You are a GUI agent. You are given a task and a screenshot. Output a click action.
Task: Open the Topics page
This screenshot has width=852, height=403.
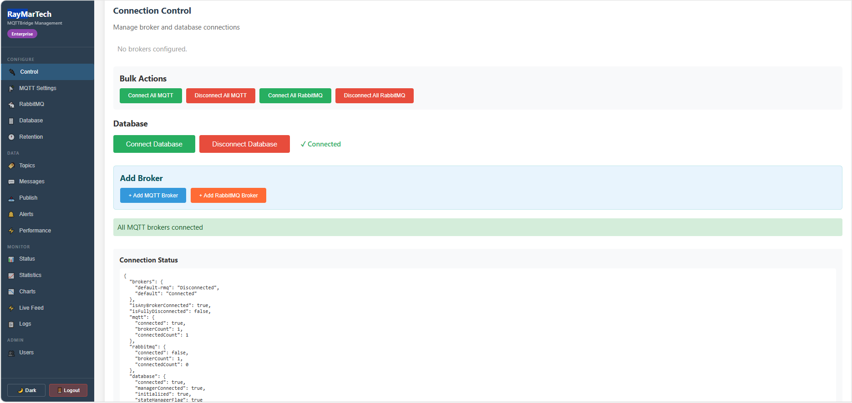coord(47,166)
